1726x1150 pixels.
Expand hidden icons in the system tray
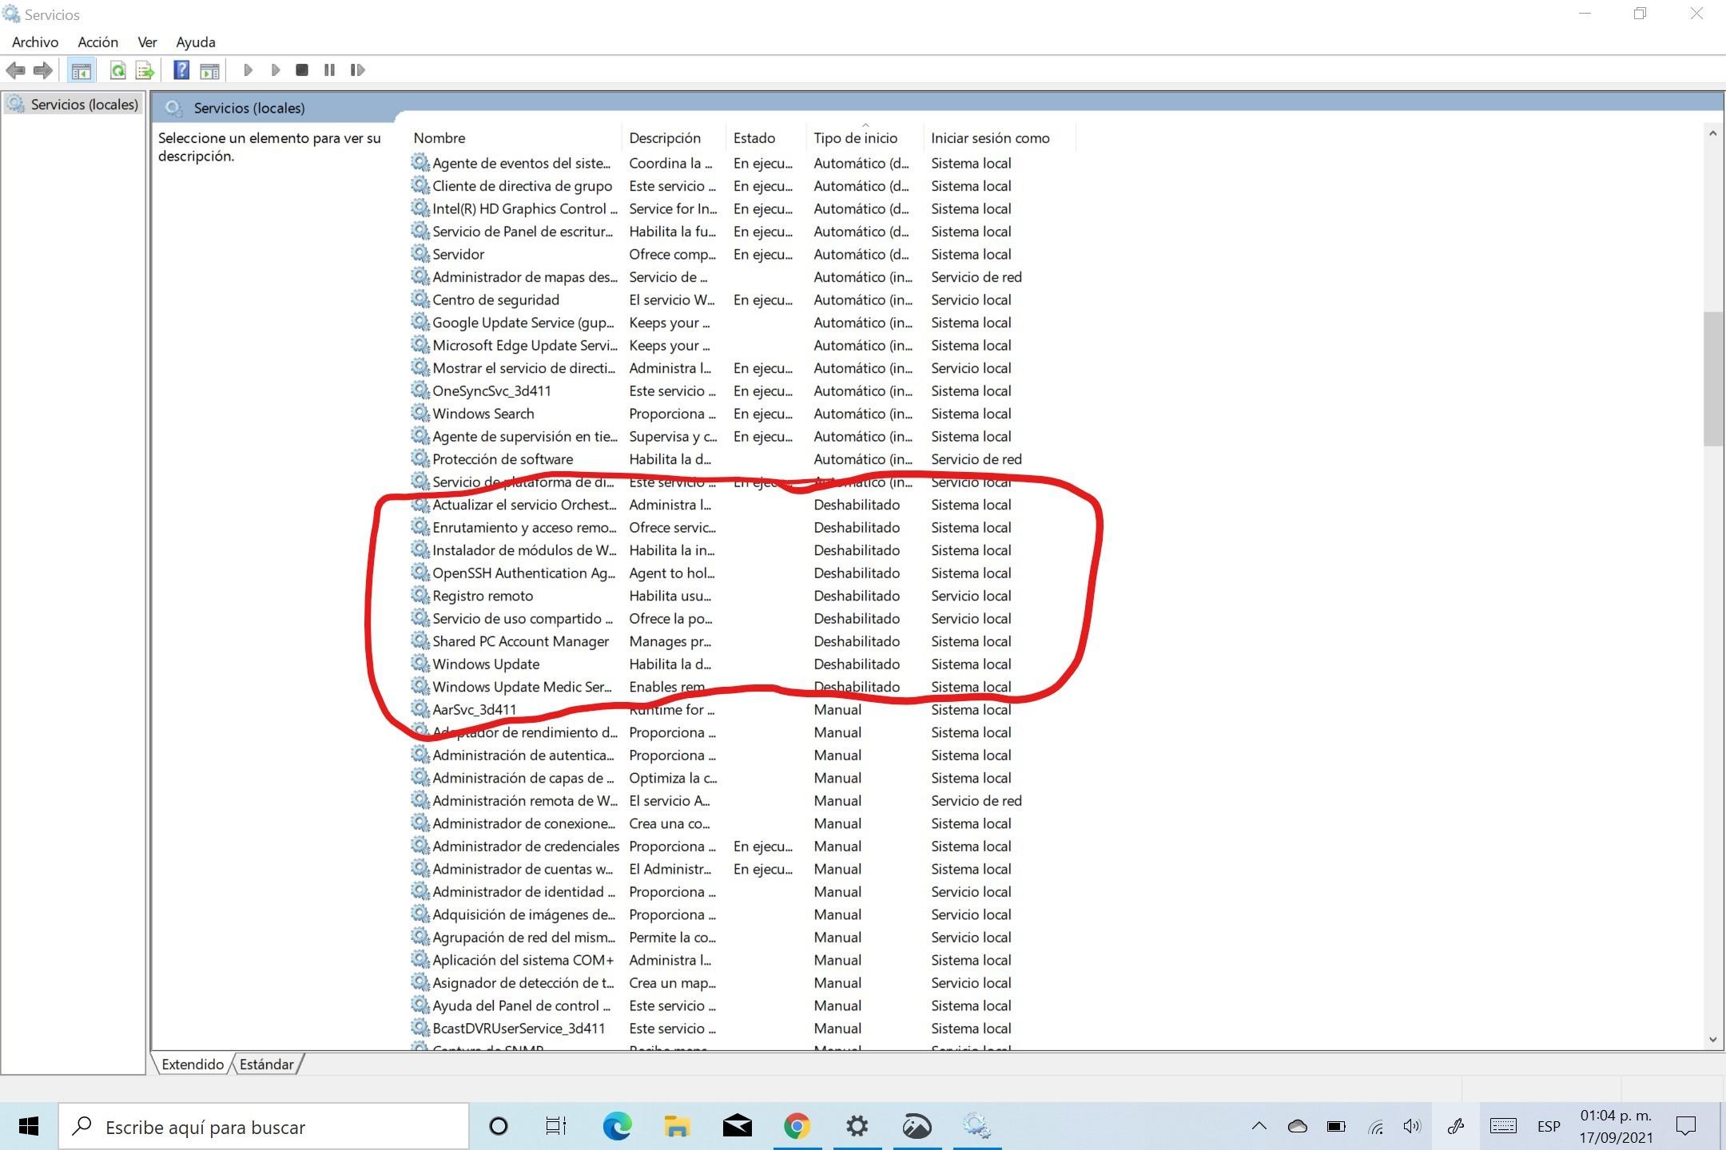coord(1258,1126)
